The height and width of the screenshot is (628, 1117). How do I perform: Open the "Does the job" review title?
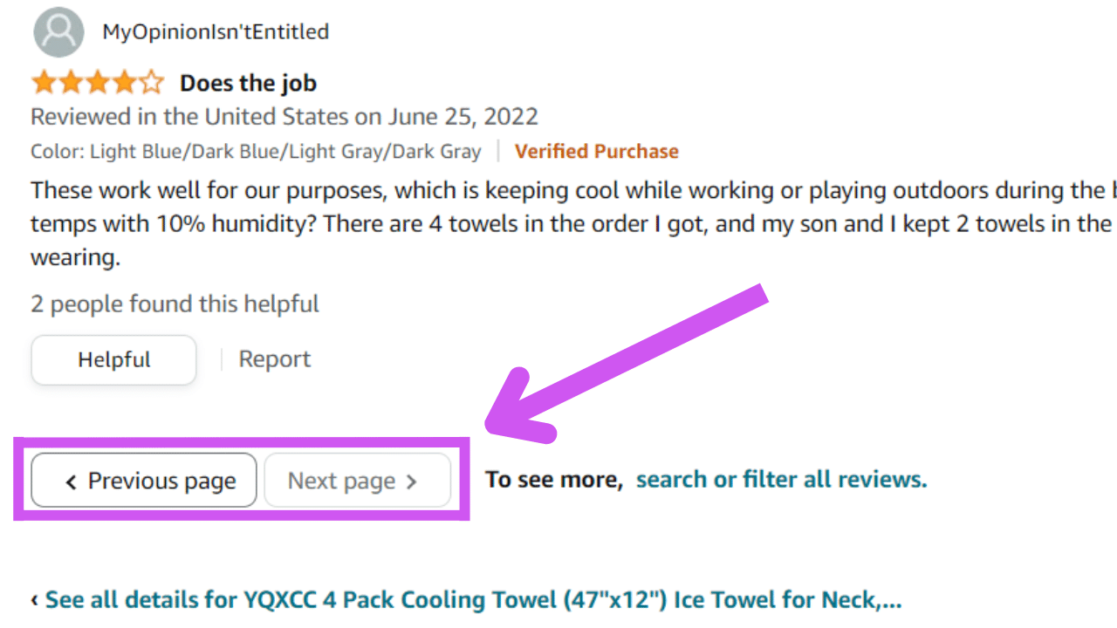coord(248,84)
